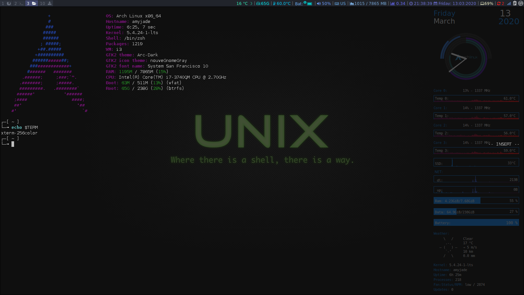Click the terminal prompt cursor block
Screen dimensions: 524x295
click(13, 144)
